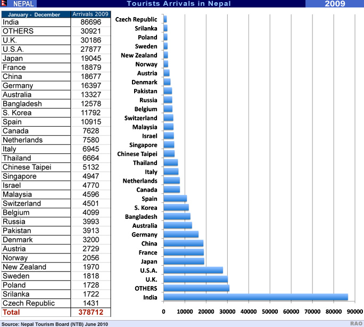The image size is (364, 327).
Task: Click the value 18677 for China
Action: tap(91, 76)
